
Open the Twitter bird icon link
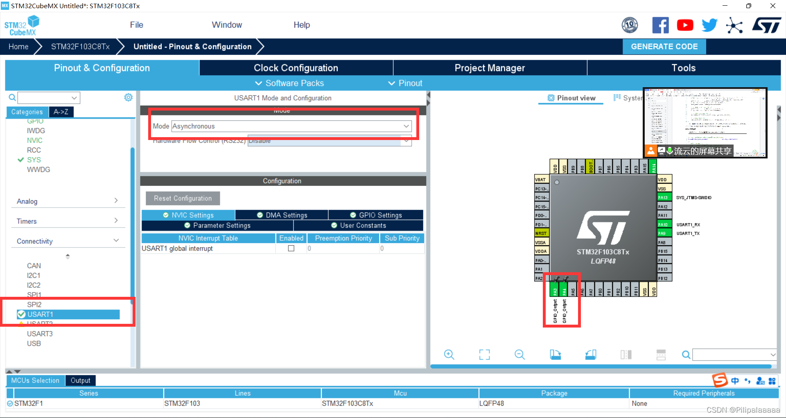pyautogui.click(x=709, y=25)
